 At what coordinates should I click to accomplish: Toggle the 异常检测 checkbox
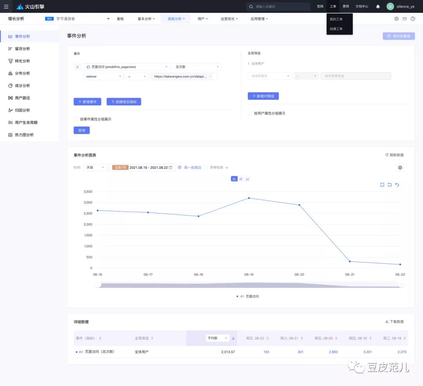point(206,168)
